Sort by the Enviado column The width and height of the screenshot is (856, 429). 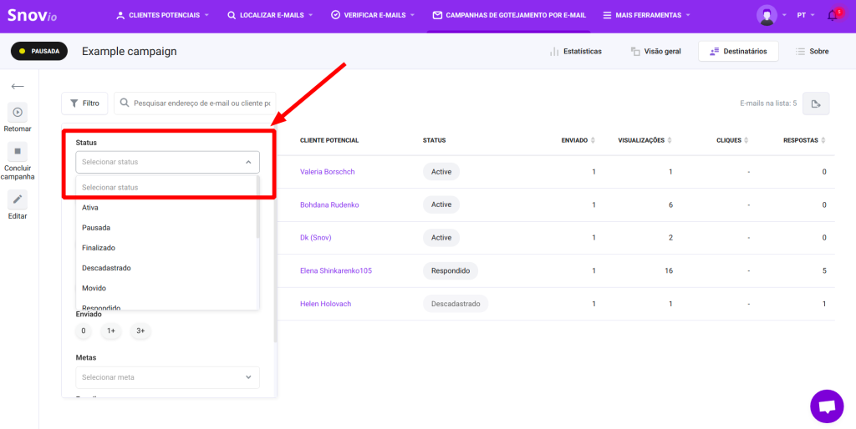[x=578, y=141]
